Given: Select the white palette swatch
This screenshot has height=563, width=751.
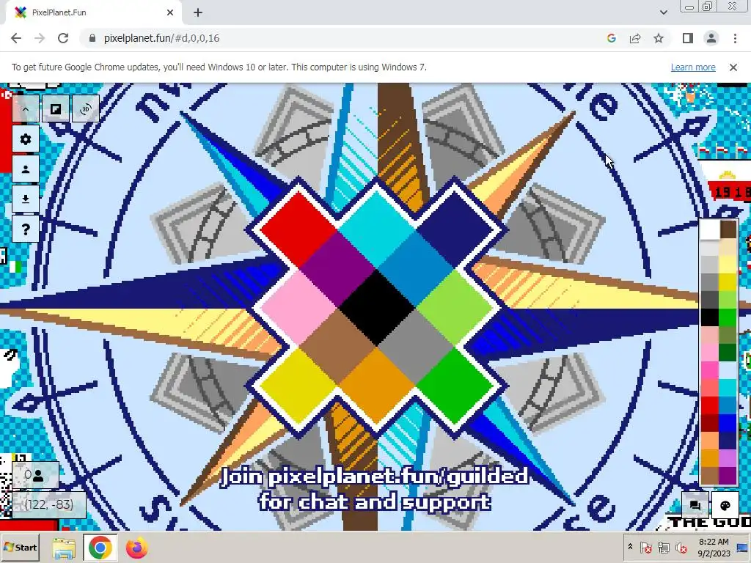Looking at the screenshot, I should point(710,229).
